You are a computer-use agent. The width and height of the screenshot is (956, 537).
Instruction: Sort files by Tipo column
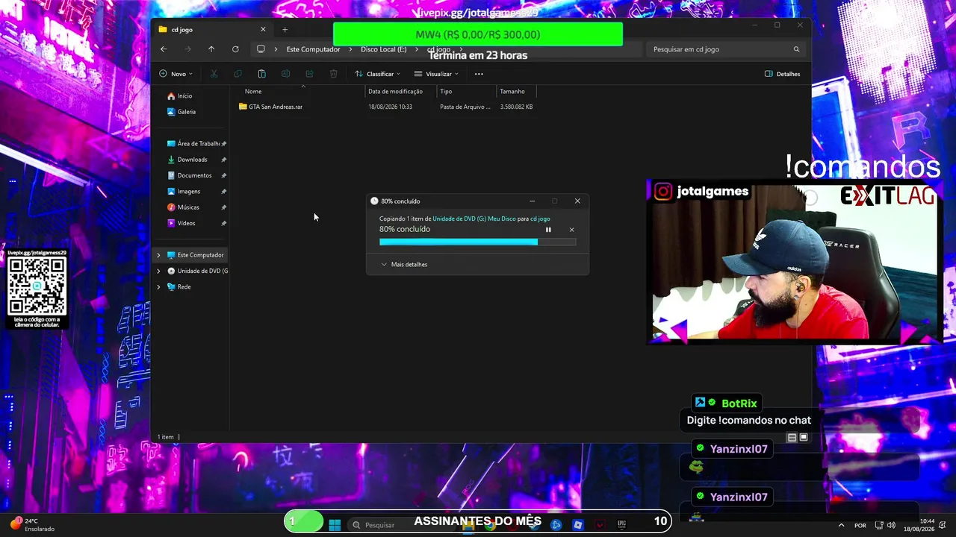(x=446, y=92)
